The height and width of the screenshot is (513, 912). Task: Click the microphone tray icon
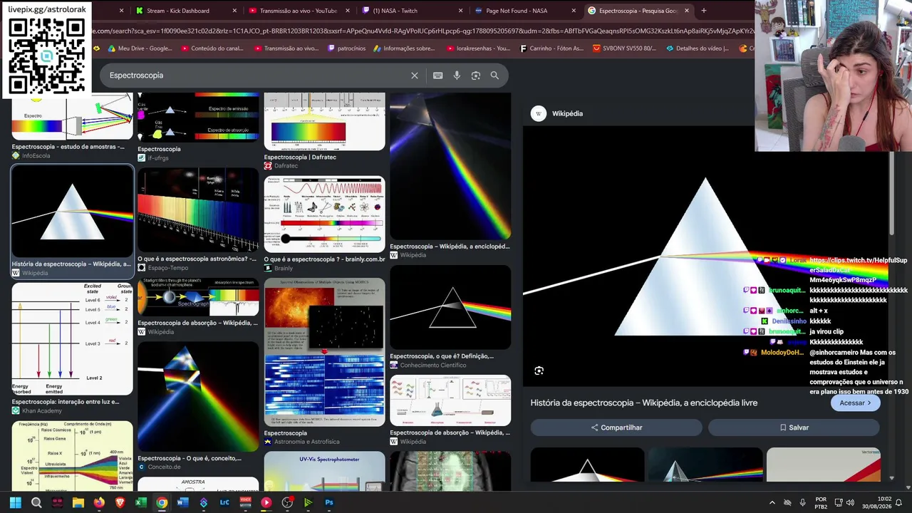(803, 502)
